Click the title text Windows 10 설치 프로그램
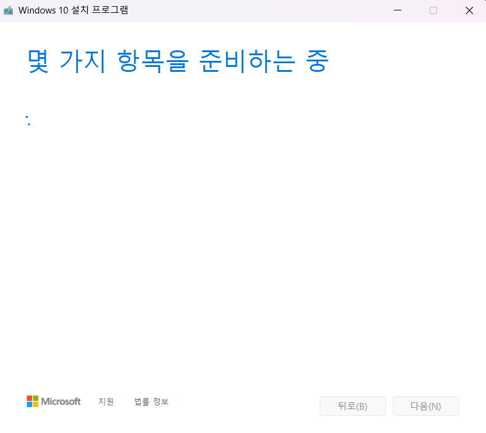 point(73,10)
